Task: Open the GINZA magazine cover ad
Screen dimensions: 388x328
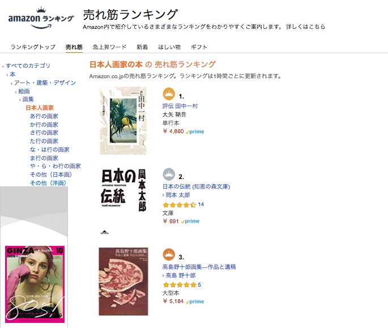Action: click(35, 284)
